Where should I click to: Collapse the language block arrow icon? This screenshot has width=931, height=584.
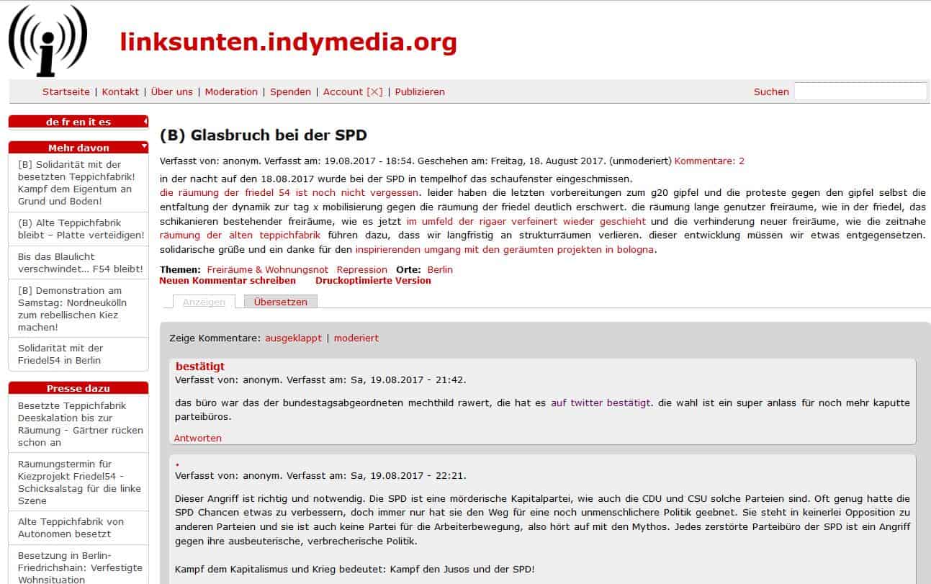145,121
